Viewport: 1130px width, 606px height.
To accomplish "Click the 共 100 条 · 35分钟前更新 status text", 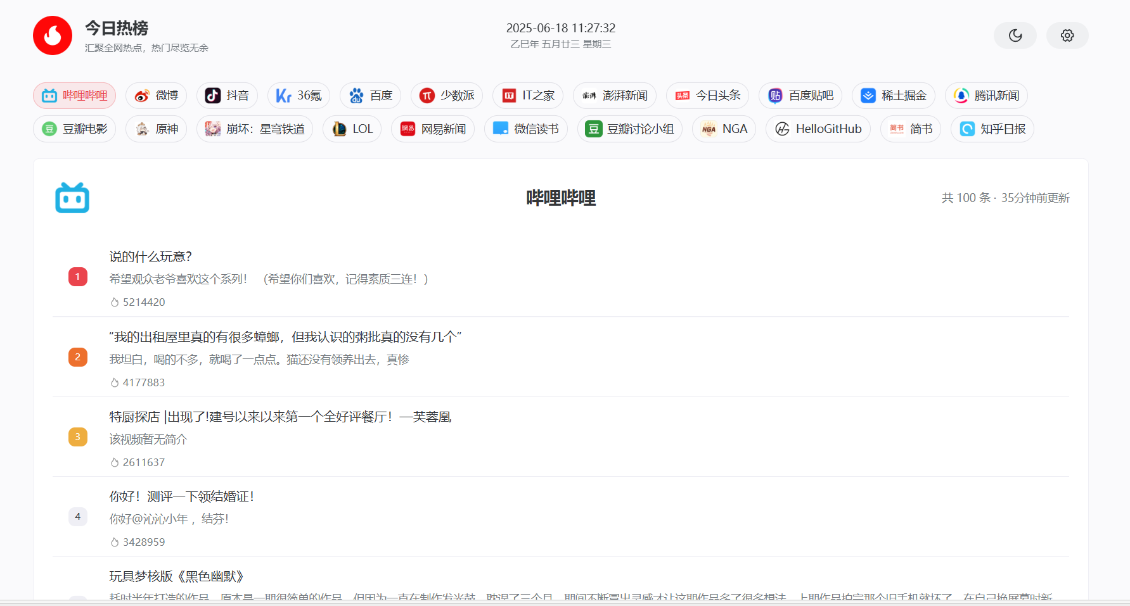I will tap(1005, 198).
